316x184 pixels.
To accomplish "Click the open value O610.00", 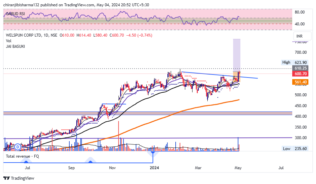I will (x=67, y=35).
